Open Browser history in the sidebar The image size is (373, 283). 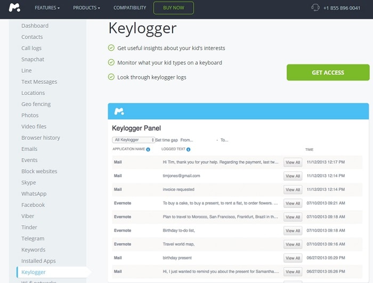click(40, 138)
